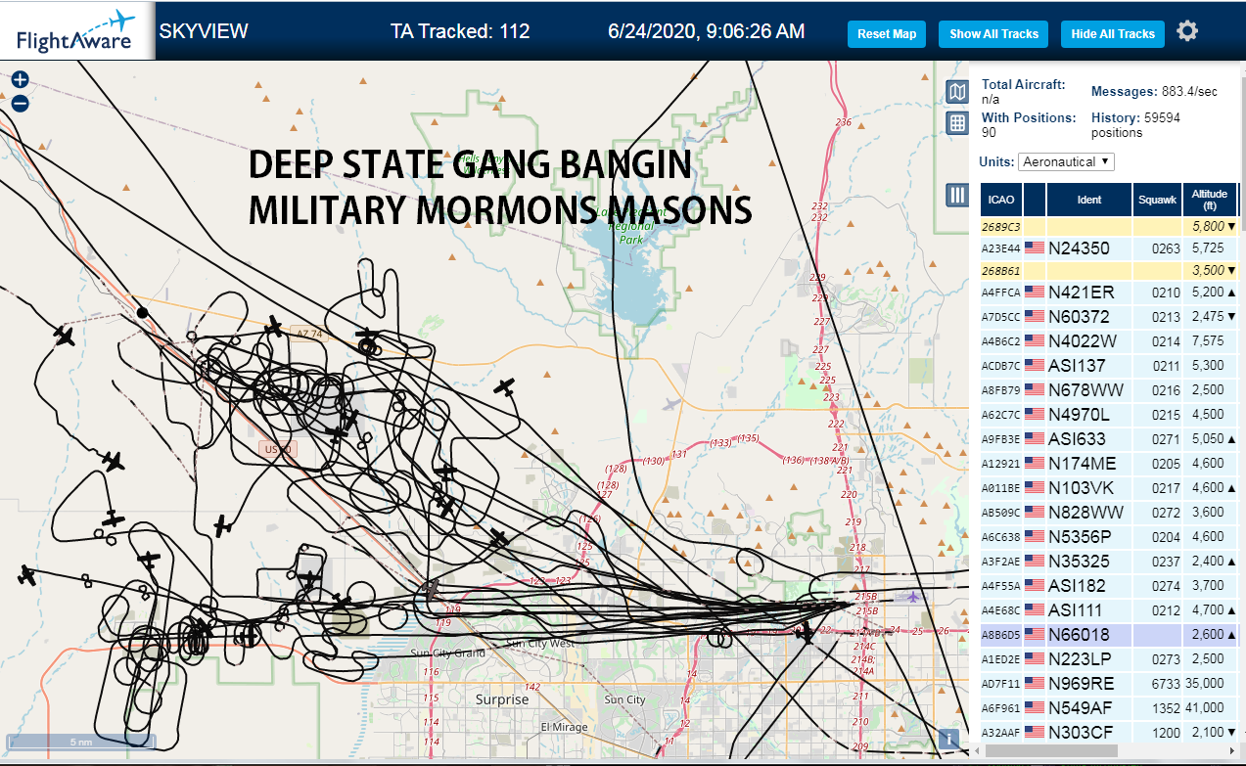
Task: Zoom in the map with plus button
Action: click(x=20, y=80)
